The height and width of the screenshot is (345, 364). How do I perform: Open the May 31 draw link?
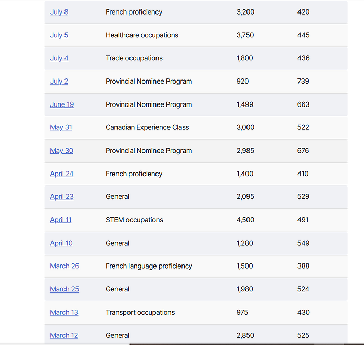[x=61, y=127]
